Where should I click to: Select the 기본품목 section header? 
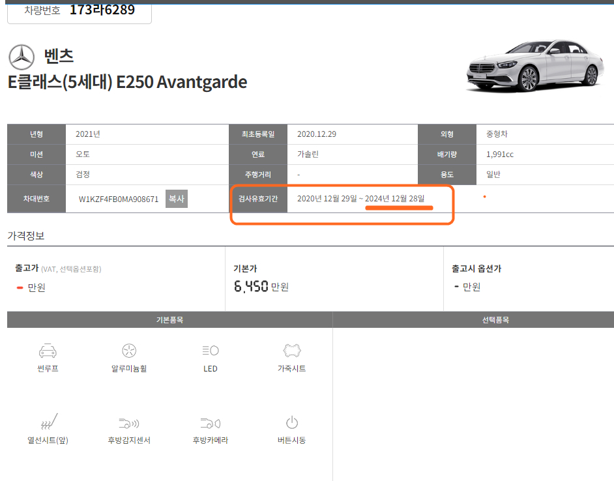(169, 319)
